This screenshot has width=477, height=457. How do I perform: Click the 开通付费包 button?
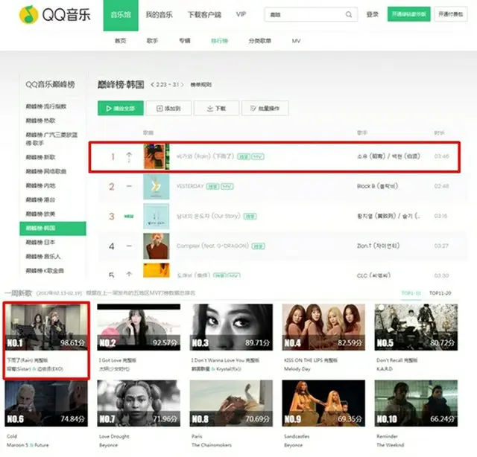pyautogui.click(x=450, y=14)
